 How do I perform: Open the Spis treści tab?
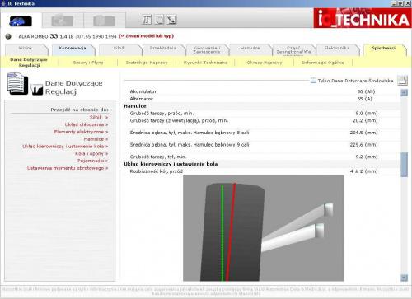(x=384, y=49)
